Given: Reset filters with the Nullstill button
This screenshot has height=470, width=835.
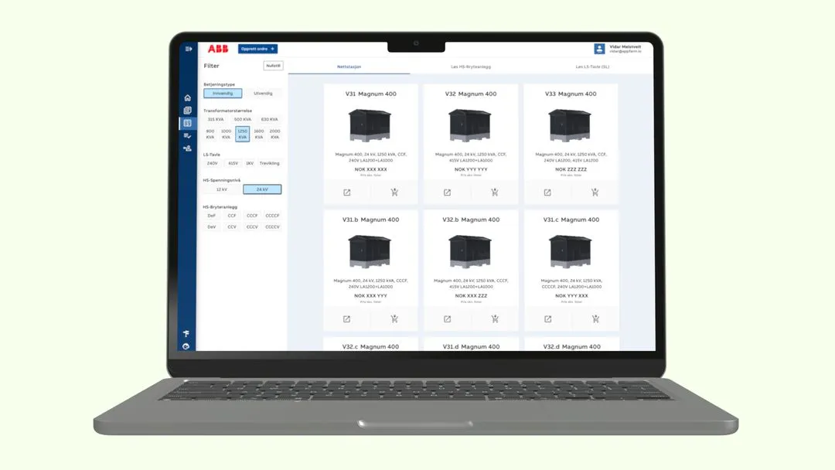Looking at the screenshot, I should point(273,66).
